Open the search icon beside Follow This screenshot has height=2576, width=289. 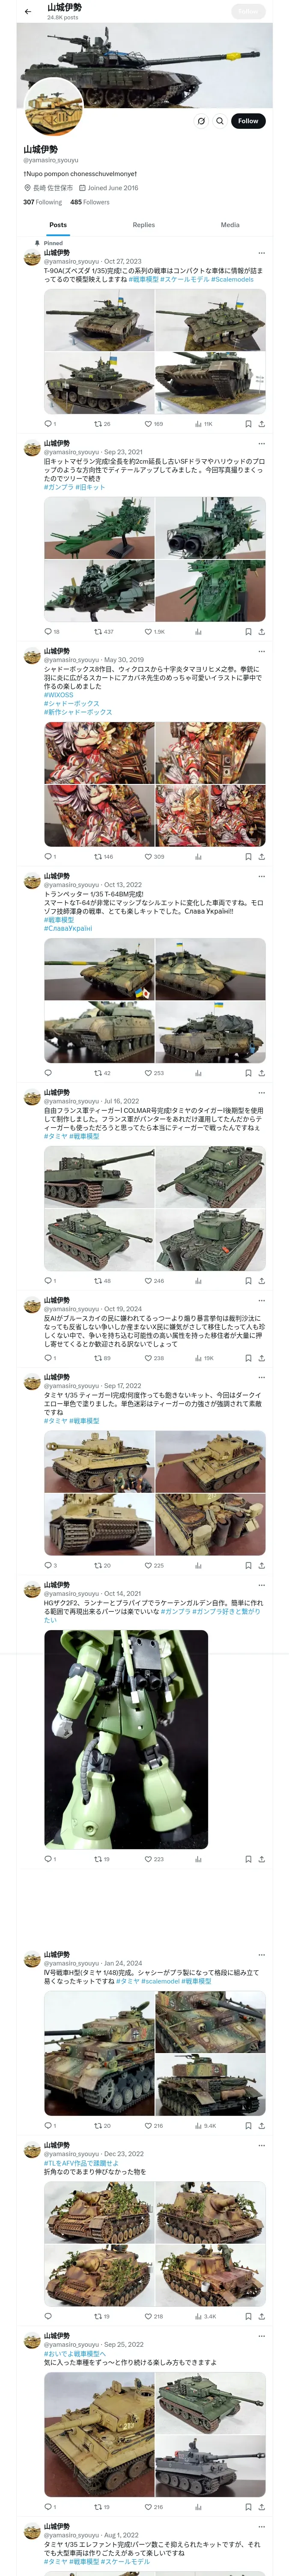tap(220, 121)
